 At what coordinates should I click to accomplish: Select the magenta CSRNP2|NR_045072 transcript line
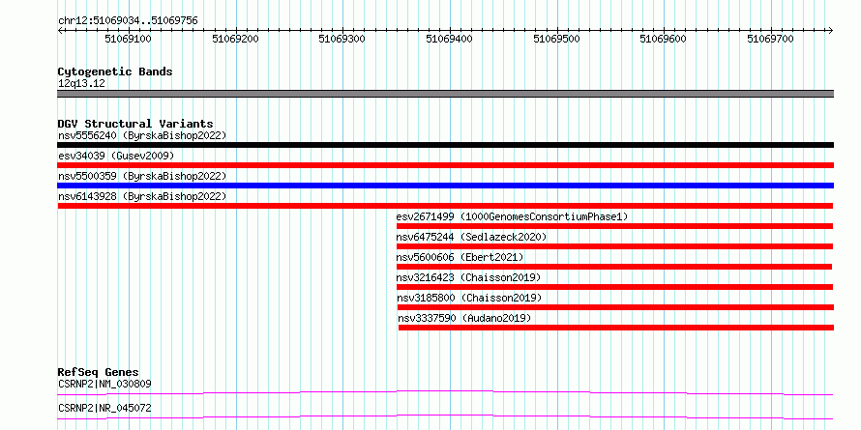point(445,416)
